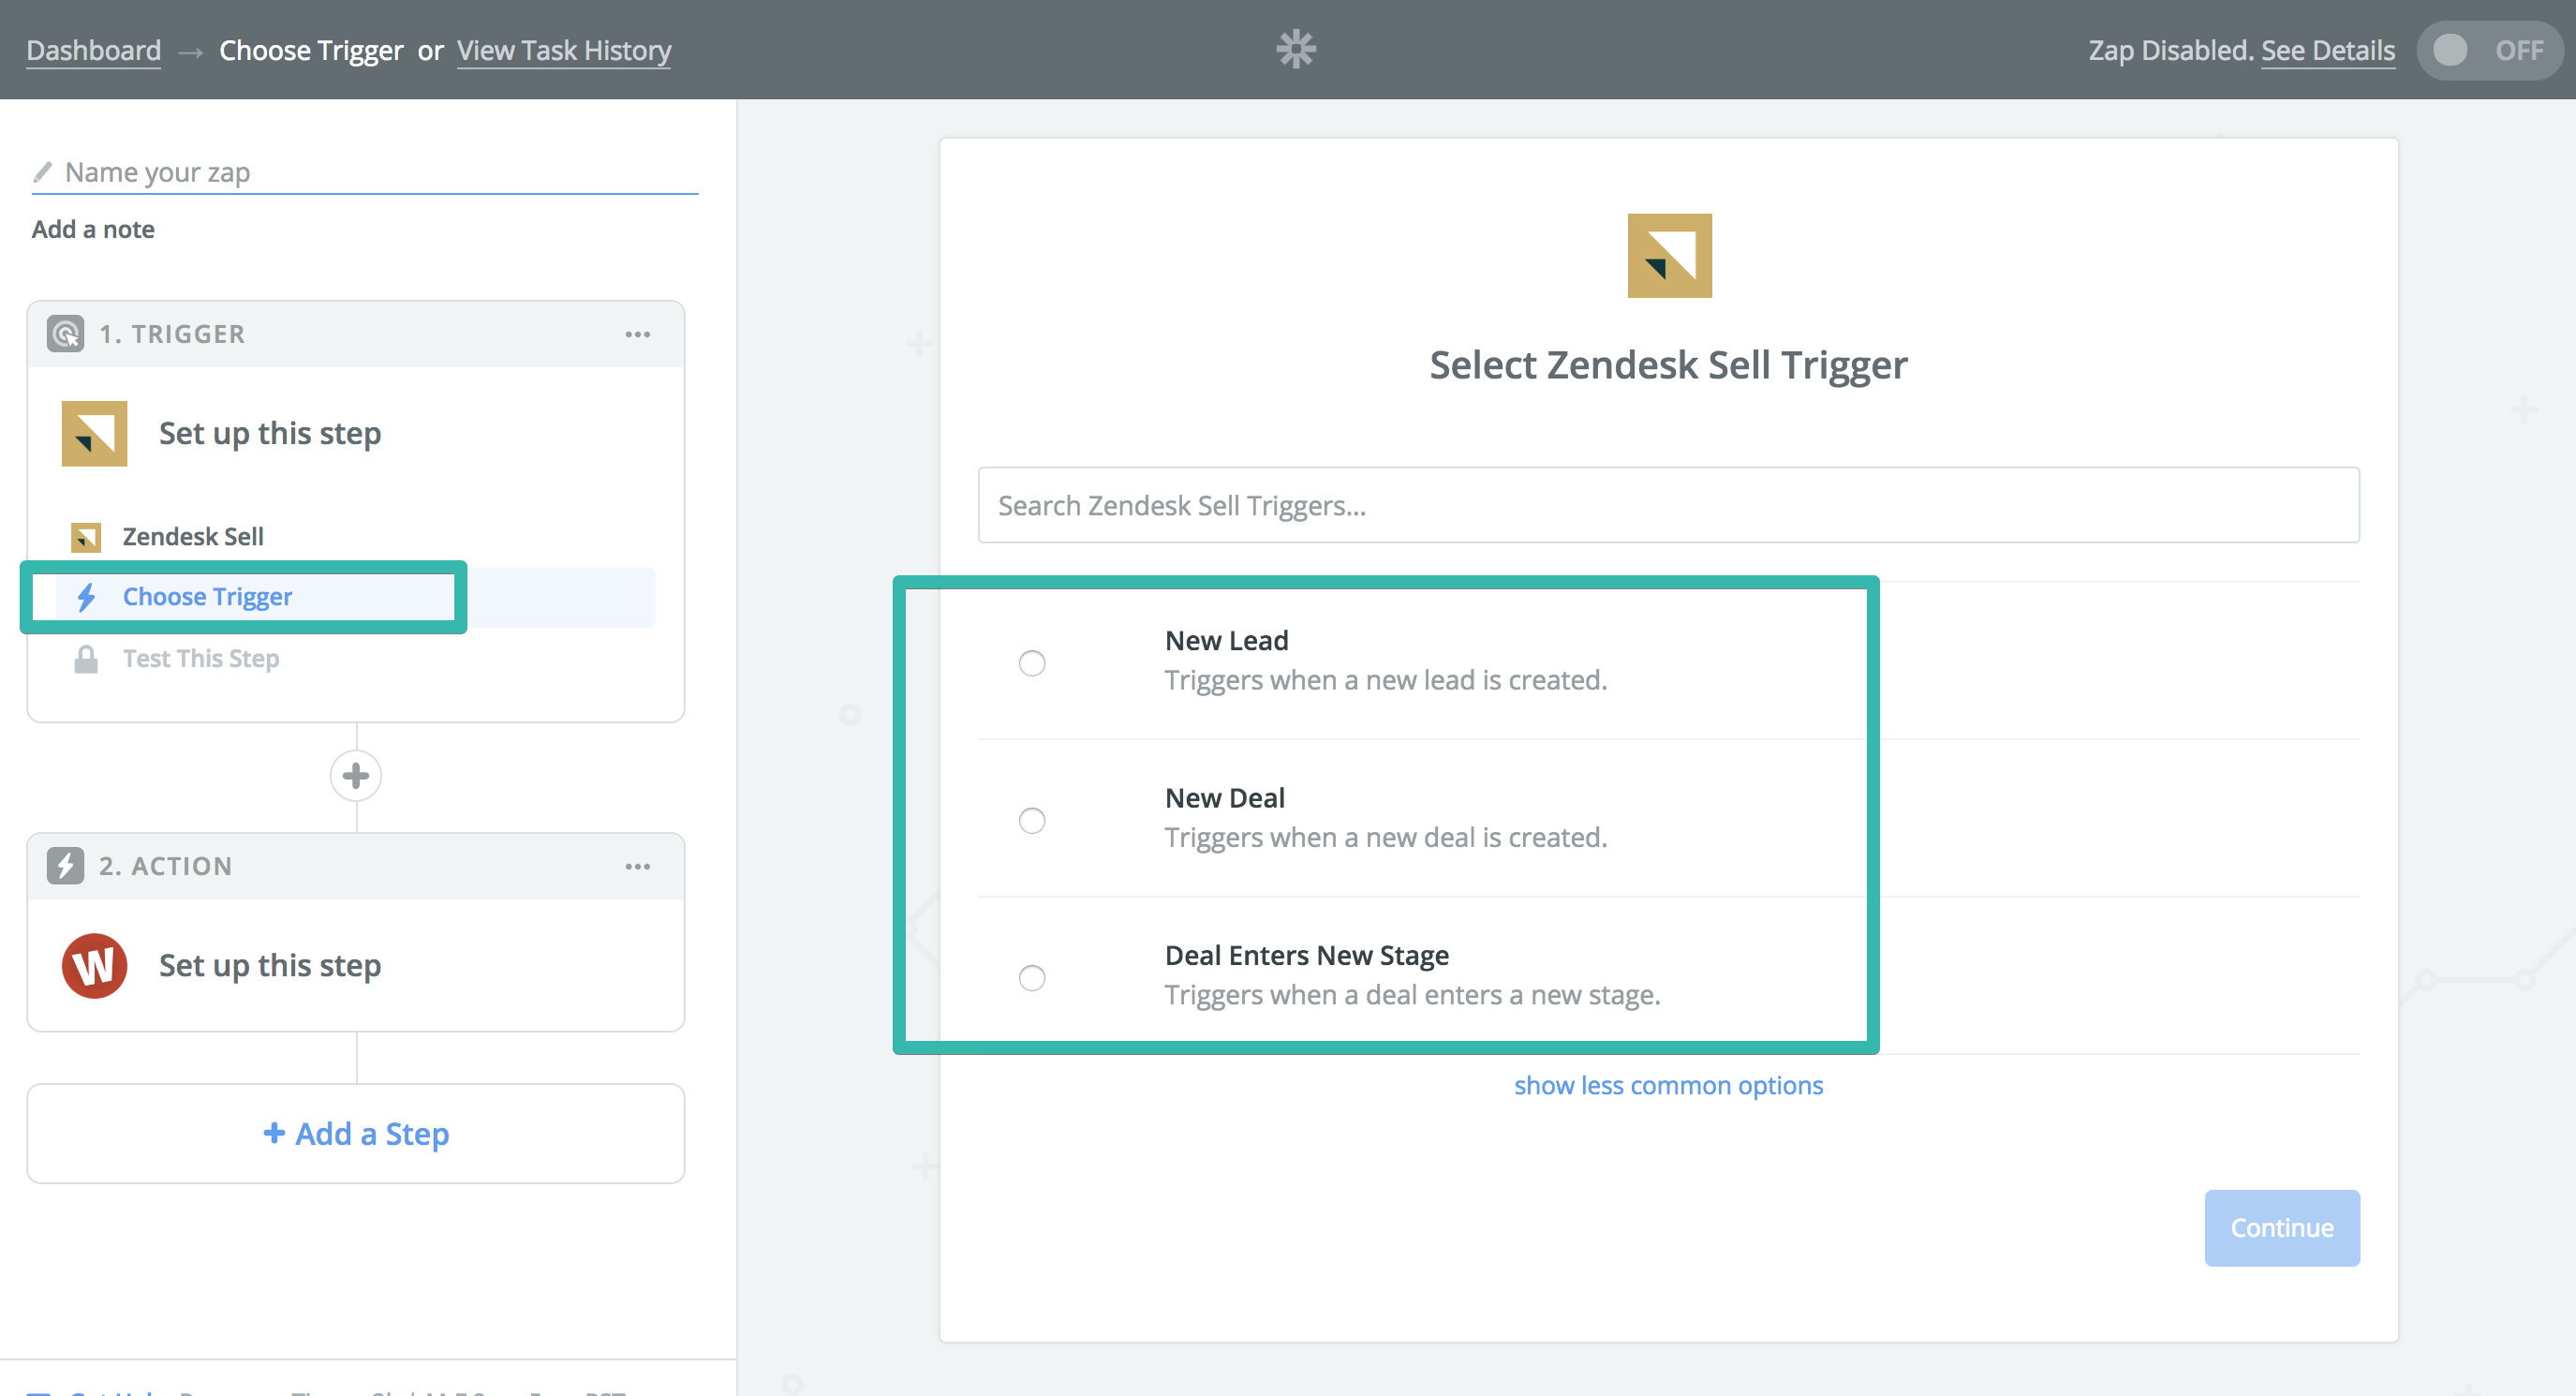Viewport: 2576px width, 1396px height.
Task: Click the red W app icon in Action step
Action: coord(94,965)
